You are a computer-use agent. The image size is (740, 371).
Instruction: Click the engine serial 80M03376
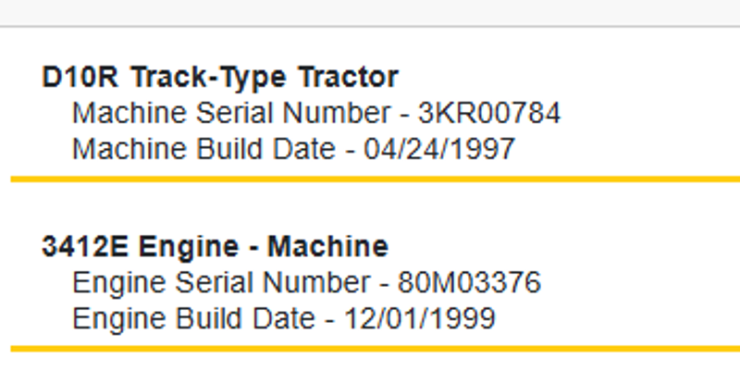click(x=469, y=282)
